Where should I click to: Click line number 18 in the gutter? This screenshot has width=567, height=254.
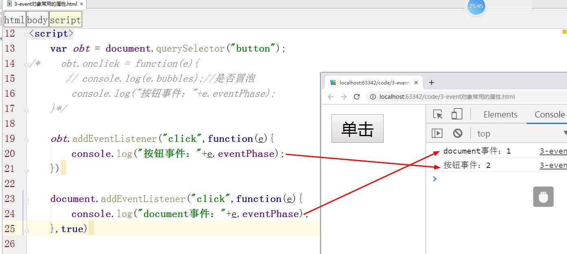click(x=10, y=124)
